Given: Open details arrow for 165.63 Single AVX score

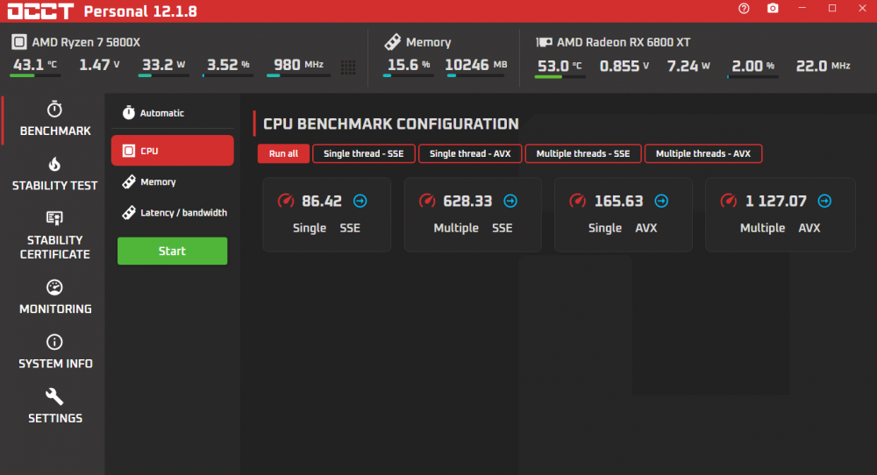Looking at the screenshot, I should (661, 201).
